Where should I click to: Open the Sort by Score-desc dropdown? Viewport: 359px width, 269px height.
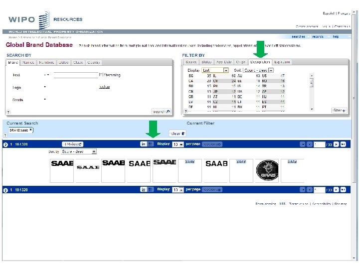coord(79,151)
